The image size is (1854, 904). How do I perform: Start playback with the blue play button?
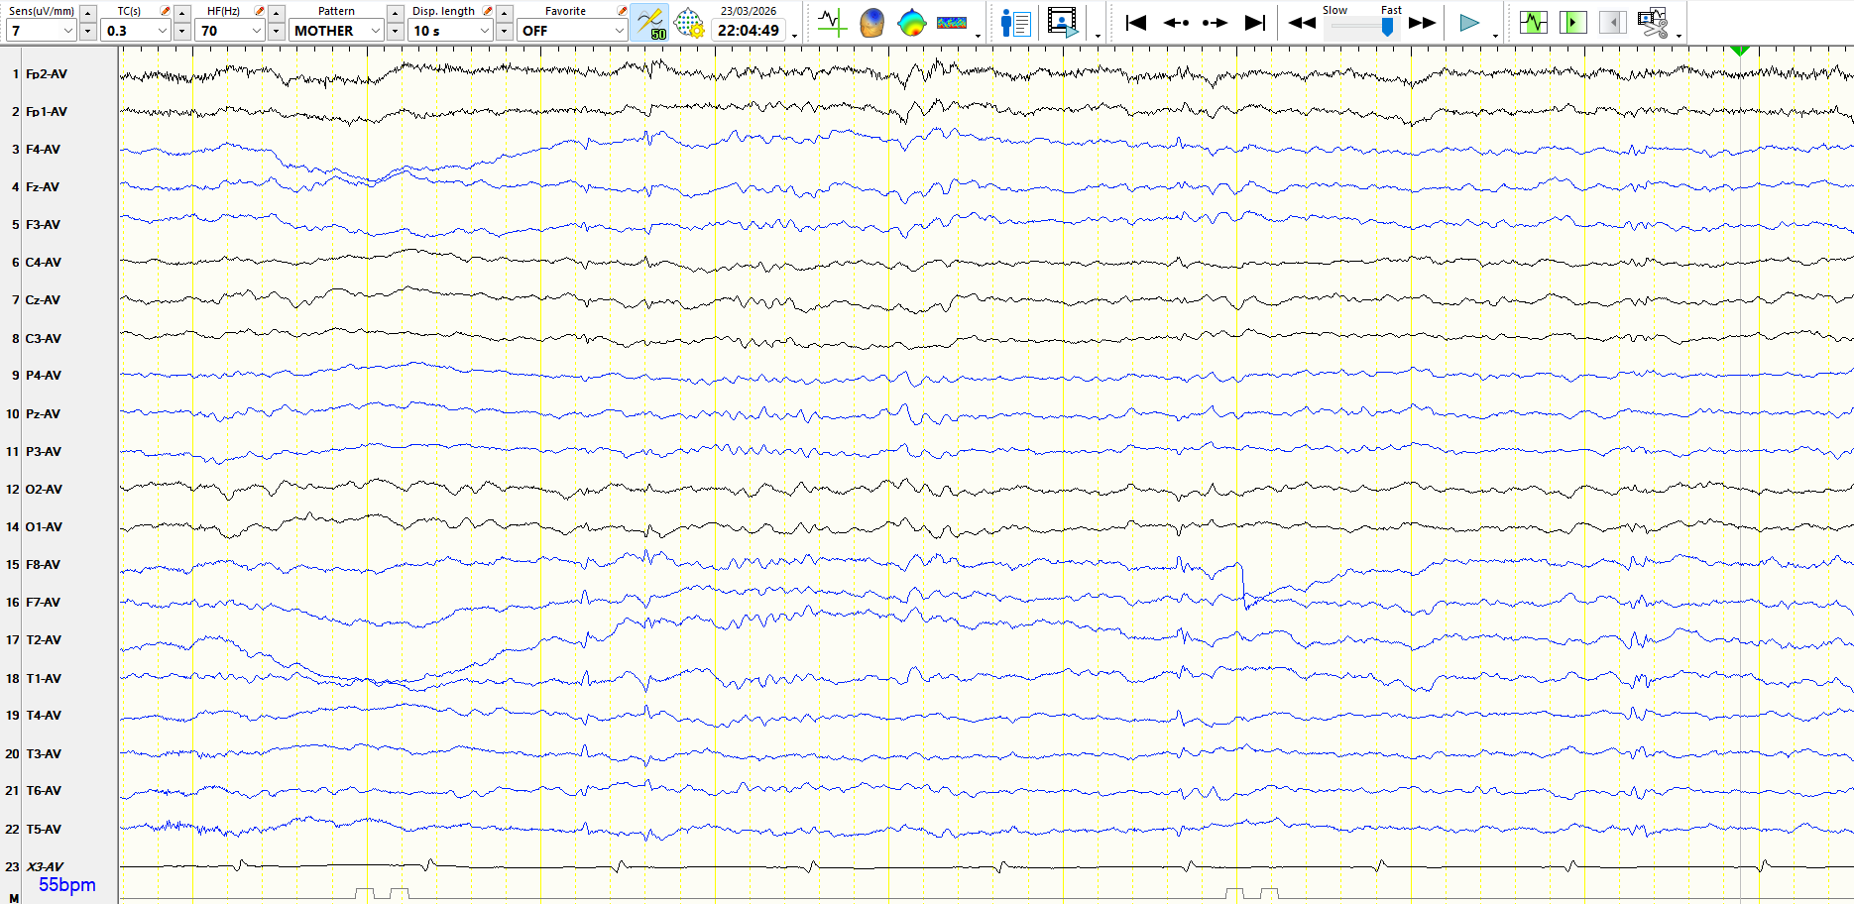coord(1469,23)
